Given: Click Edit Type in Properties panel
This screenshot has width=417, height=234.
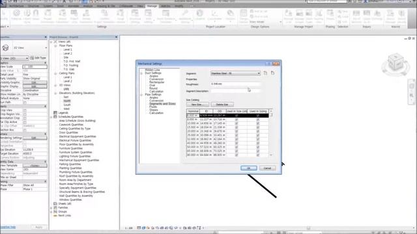Looking at the screenshot, I should coord(38,58).
